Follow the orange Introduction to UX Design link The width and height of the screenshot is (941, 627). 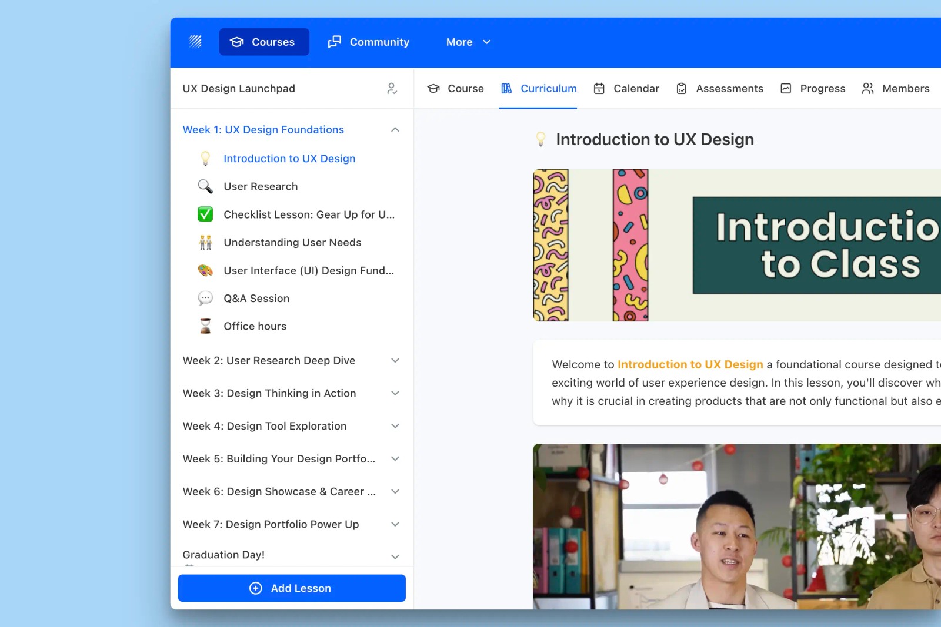(690, 364)
